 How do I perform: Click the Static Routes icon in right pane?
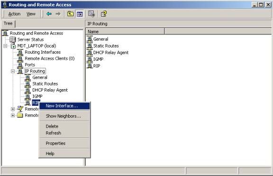pos(90,46)
